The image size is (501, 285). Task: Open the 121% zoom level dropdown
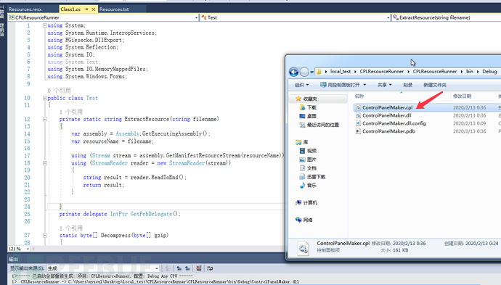coord(19,249)
